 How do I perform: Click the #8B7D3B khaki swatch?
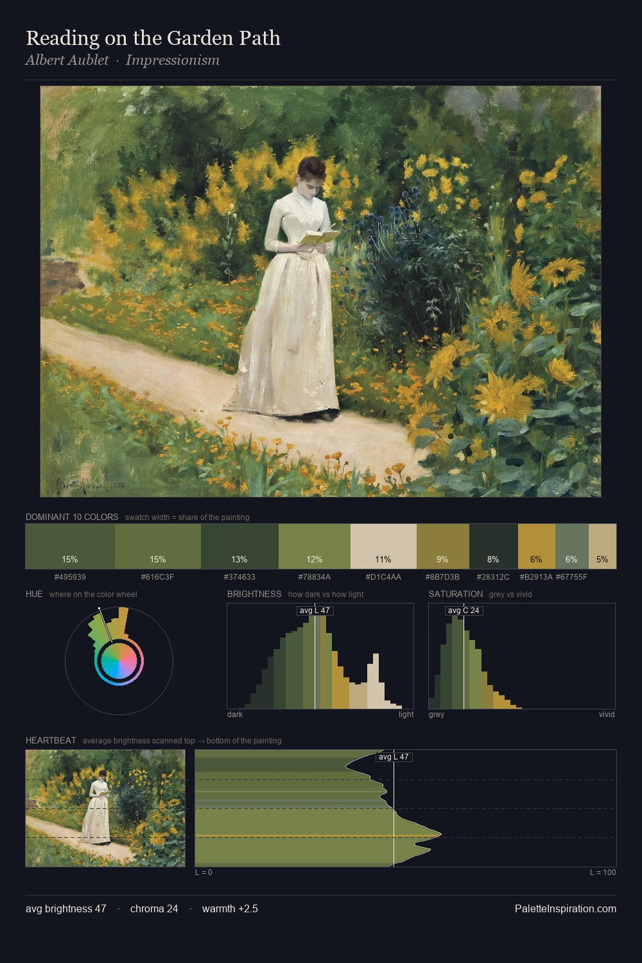[443, 546]
